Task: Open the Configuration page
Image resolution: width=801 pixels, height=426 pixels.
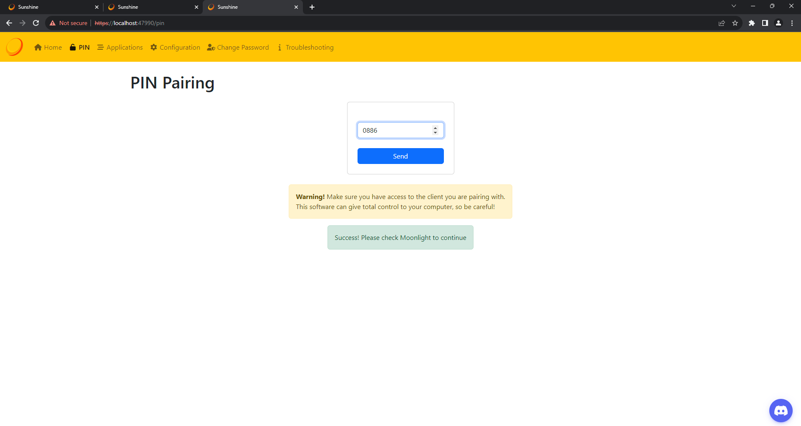Action: point(175,48)
